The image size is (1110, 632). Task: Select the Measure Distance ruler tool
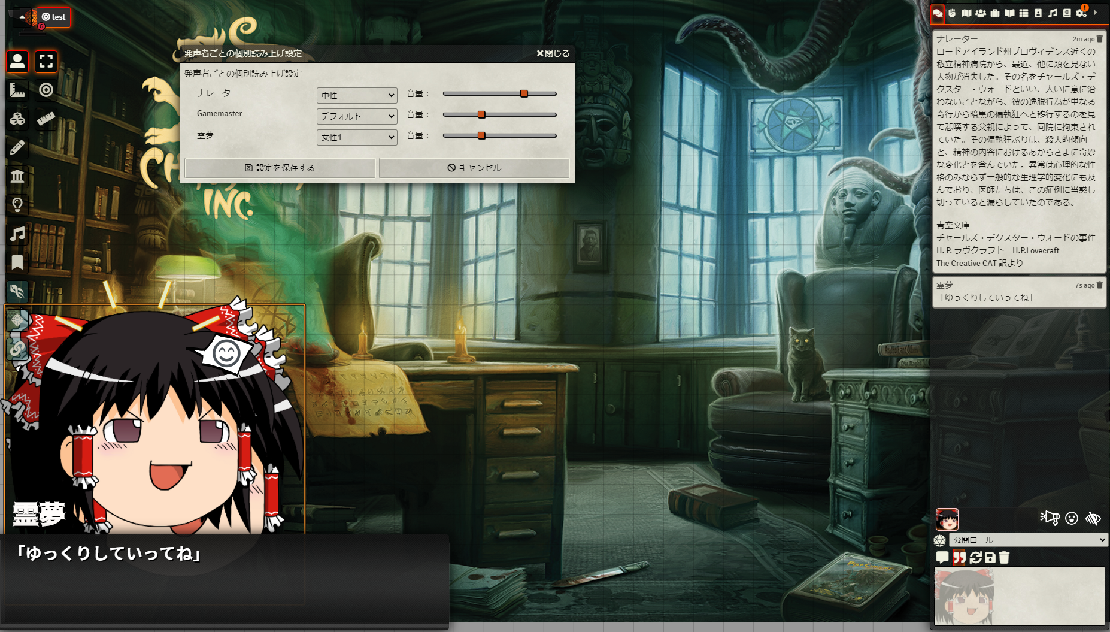[46, 119]
